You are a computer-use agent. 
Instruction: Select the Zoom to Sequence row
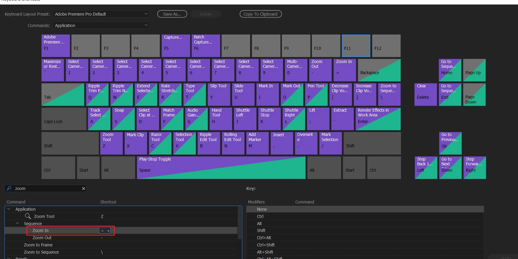point(121,252)
